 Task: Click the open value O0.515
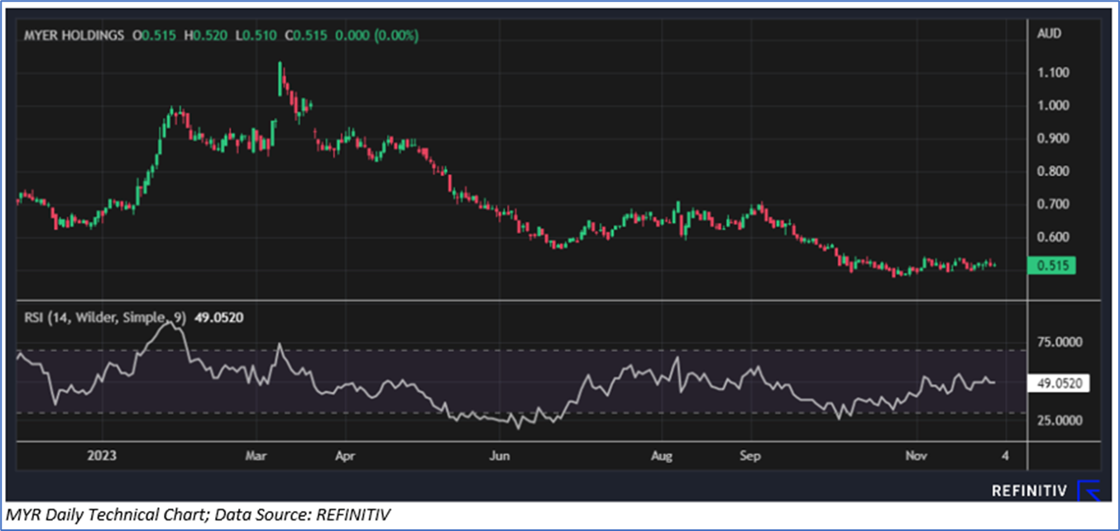(155, 36)
